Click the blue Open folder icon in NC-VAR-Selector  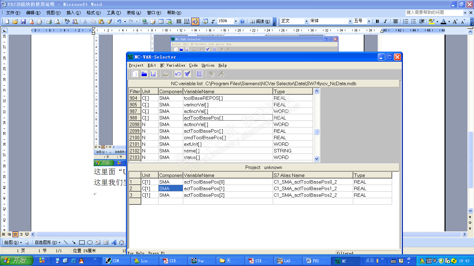[144, 74]
